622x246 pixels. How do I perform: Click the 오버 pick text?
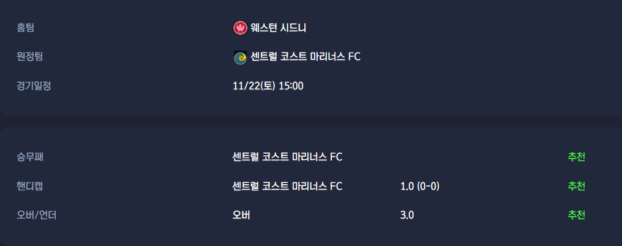[x=242, y=215]
